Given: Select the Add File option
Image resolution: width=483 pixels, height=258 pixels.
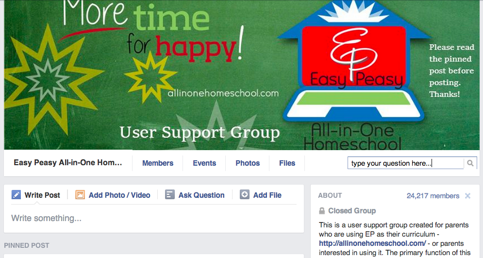Looking at the screenshot, I should (267, 195).
